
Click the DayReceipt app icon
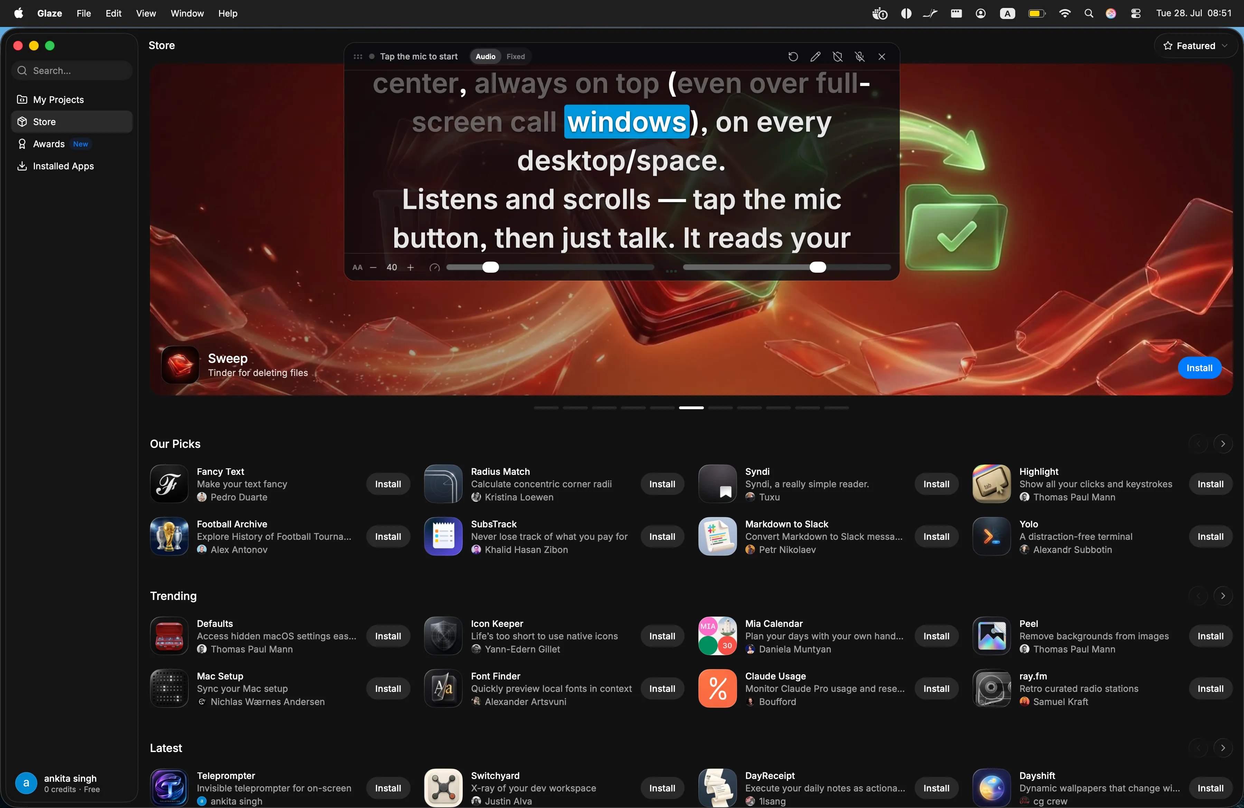pyautogui.click(x=717, y=788)
